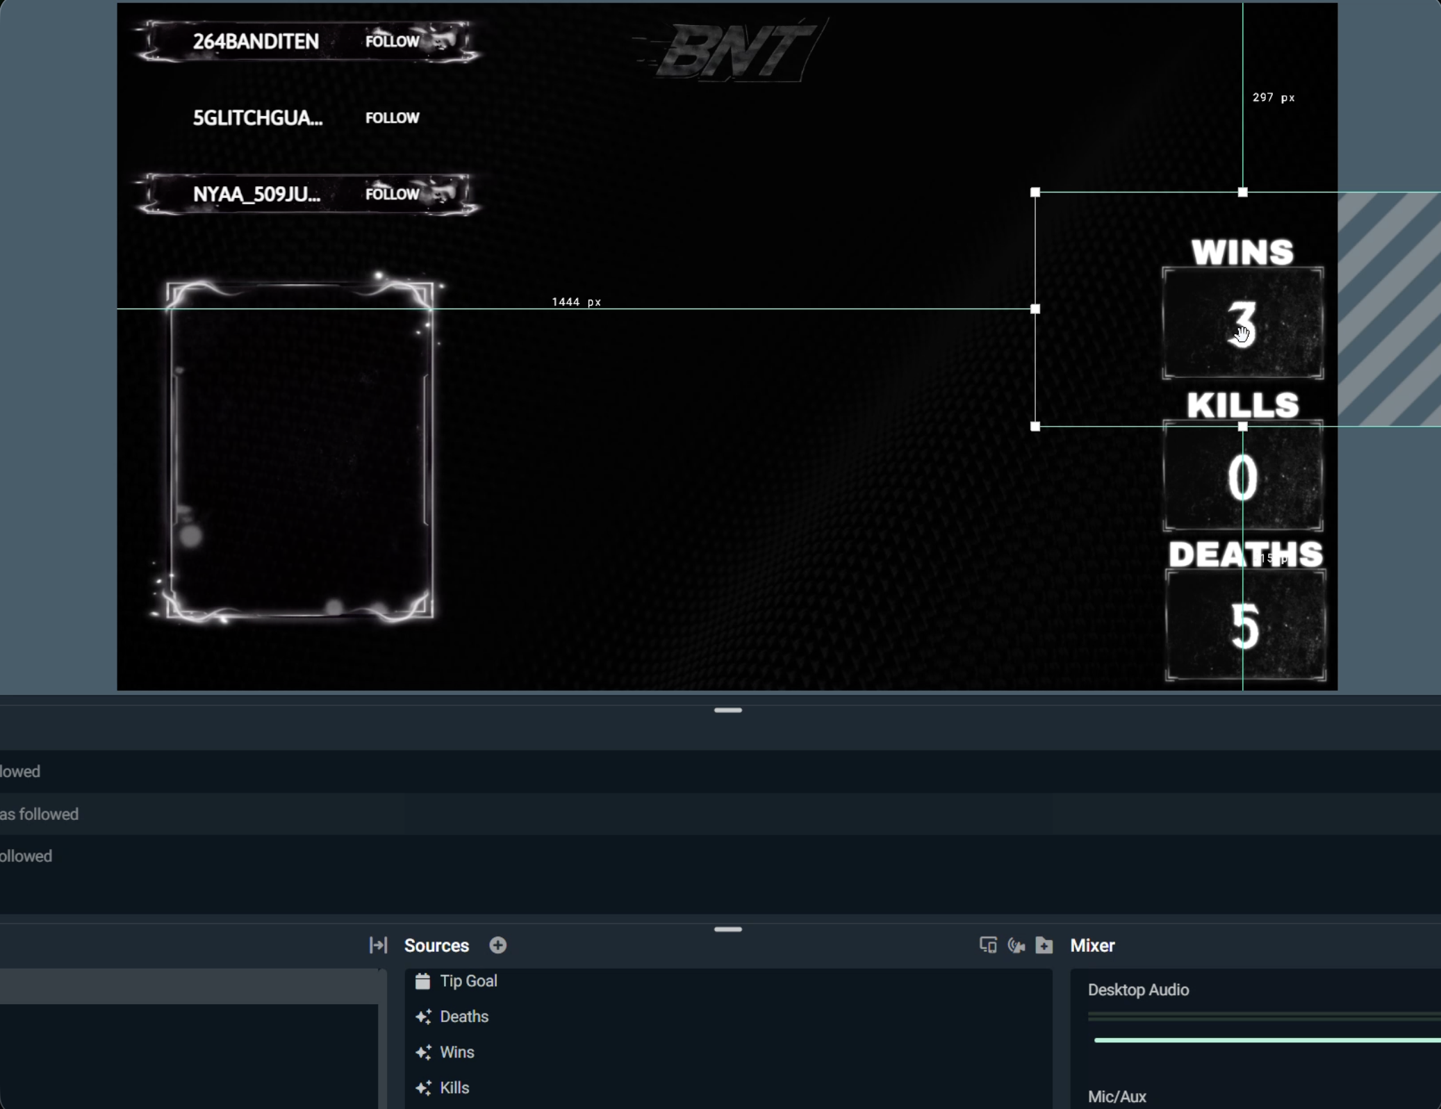Click the sparkle icon beside Deaths source
Image resolution: width=1441 pixels, height=1109 pixels.
tap(423, 1017)
